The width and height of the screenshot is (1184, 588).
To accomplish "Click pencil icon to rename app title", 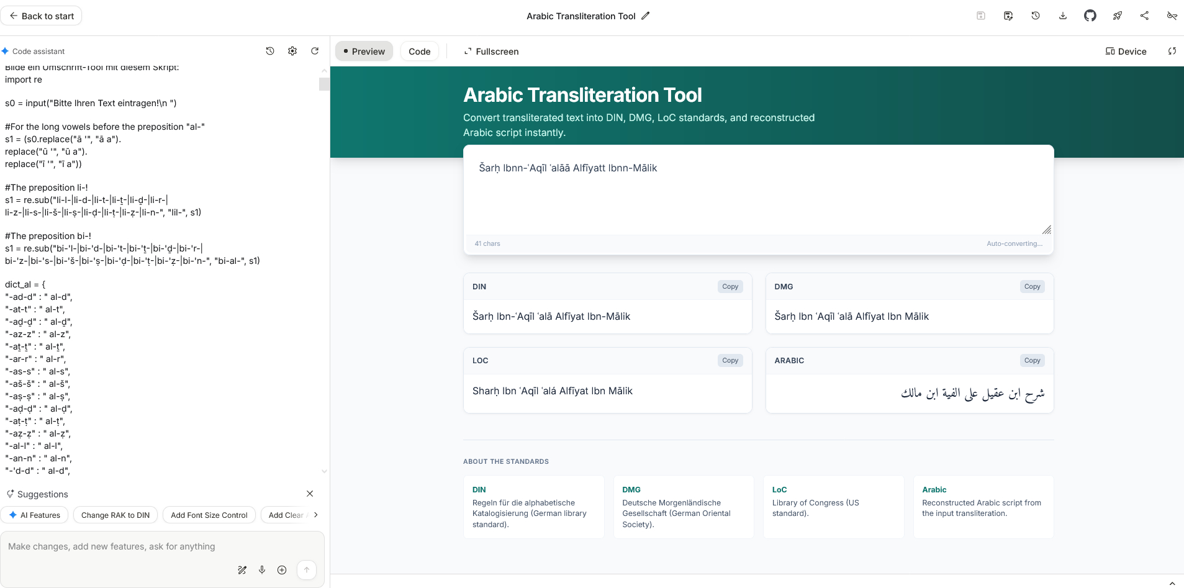I will pos(646,16).
